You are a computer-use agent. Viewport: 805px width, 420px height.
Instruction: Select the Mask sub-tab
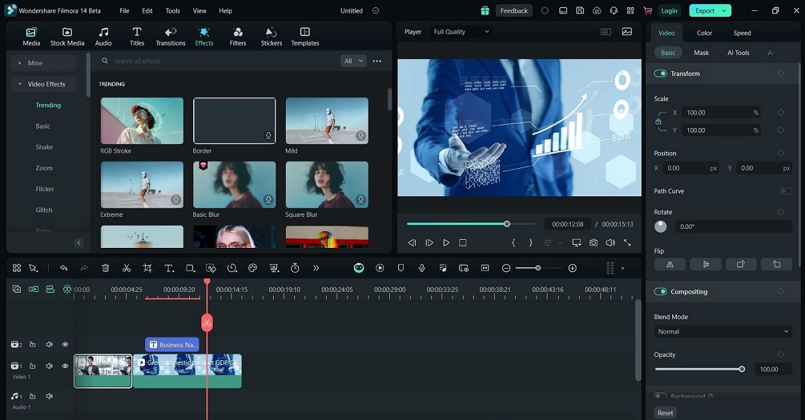point(702,52)
